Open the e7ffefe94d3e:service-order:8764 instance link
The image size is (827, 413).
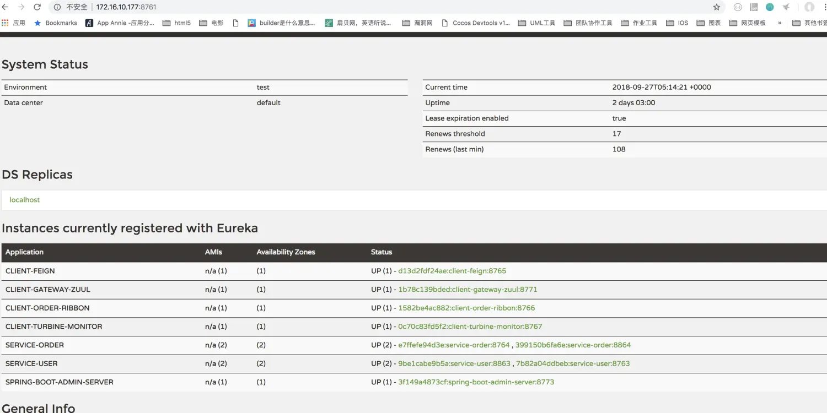click(454, 345)
